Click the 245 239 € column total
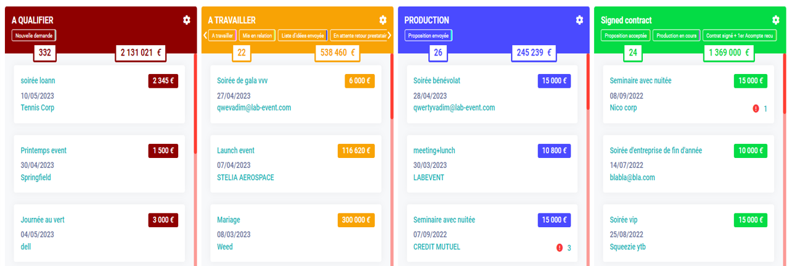Screen dimensions: 792x266 click(534, 53)
